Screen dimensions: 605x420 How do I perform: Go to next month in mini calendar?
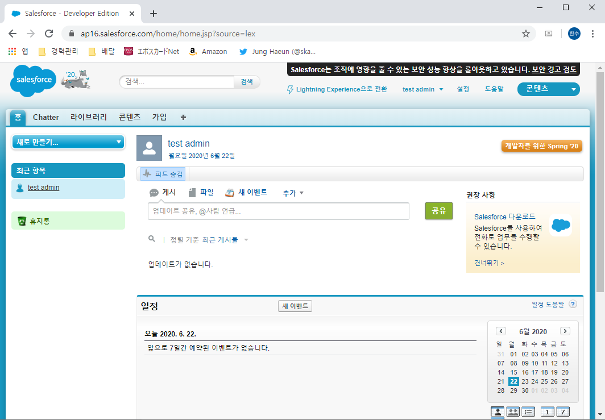[x=565, y=331]
